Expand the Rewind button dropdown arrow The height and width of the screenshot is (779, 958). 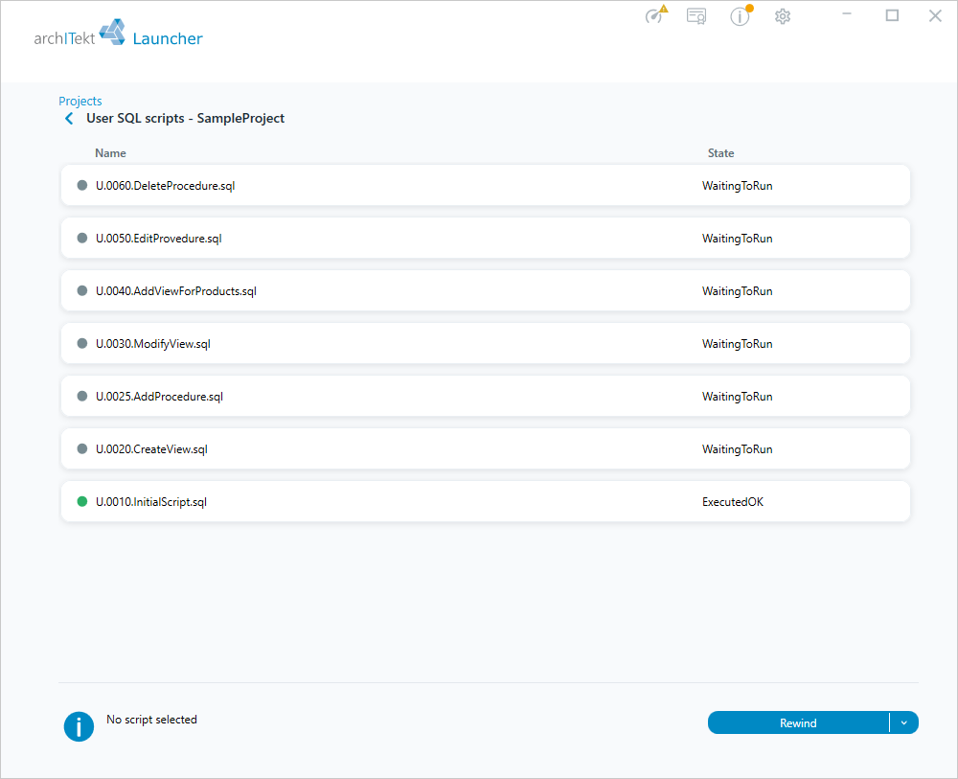tap(904, 722)
